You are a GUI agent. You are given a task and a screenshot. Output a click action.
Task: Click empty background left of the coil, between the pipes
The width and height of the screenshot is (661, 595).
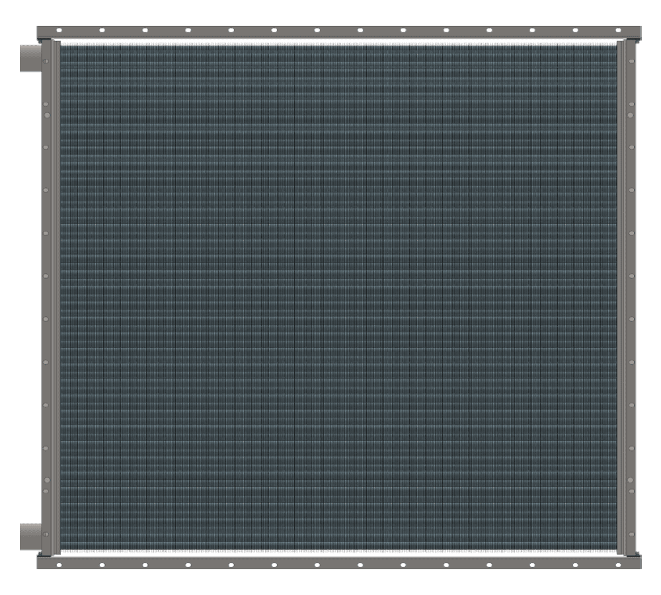[x=20, y=297]
